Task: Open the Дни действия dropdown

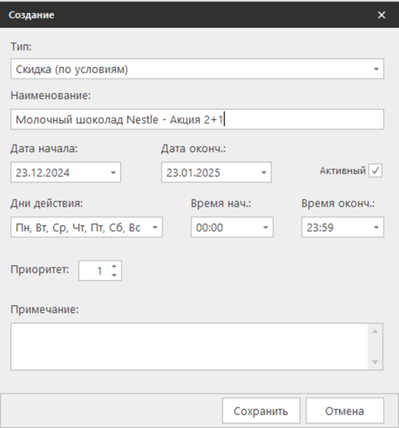Action: coord(154,227)
